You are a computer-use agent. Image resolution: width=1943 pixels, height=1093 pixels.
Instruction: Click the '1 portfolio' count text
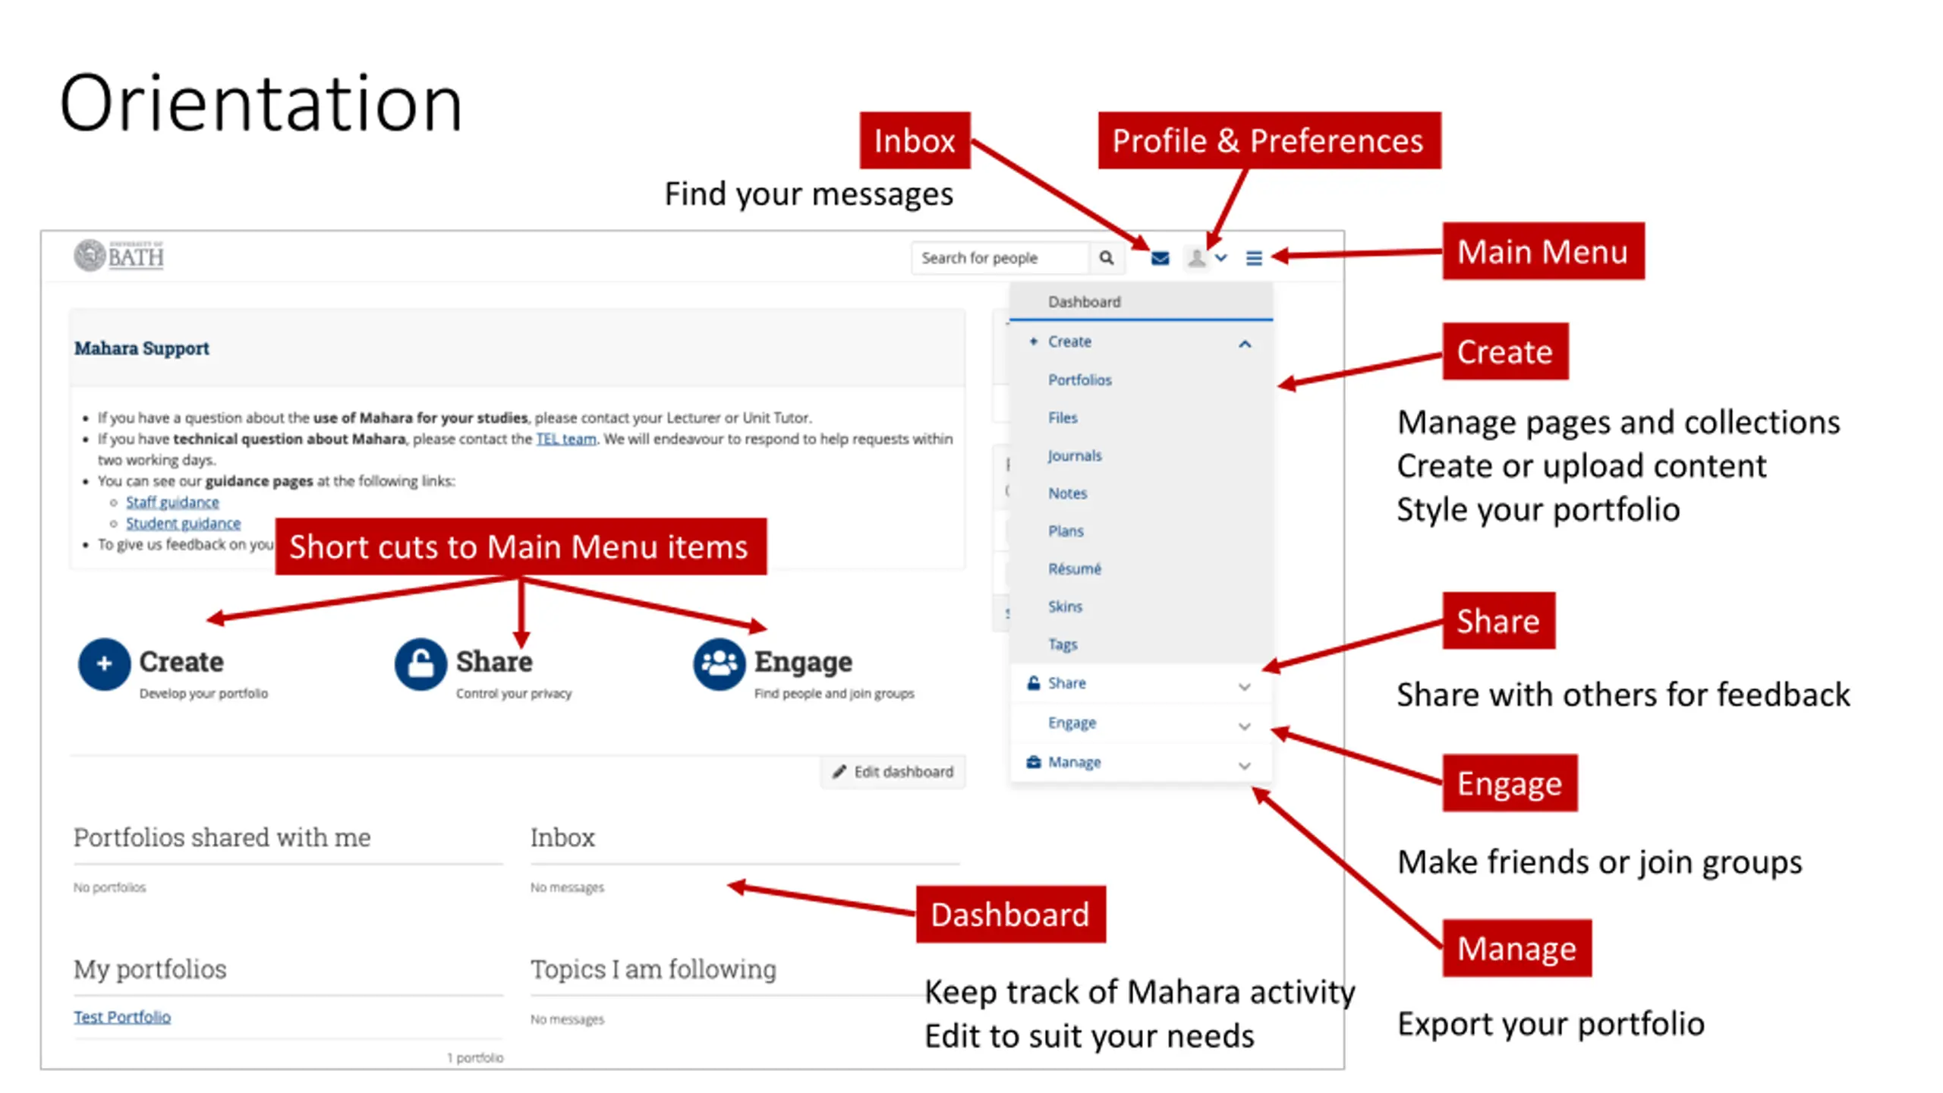474,1057
